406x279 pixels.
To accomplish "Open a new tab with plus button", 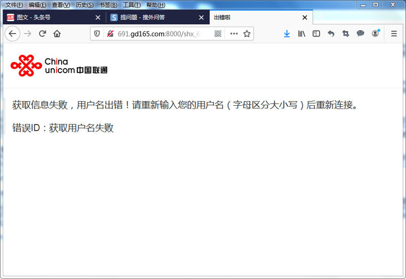I will (x=320, y=17).
